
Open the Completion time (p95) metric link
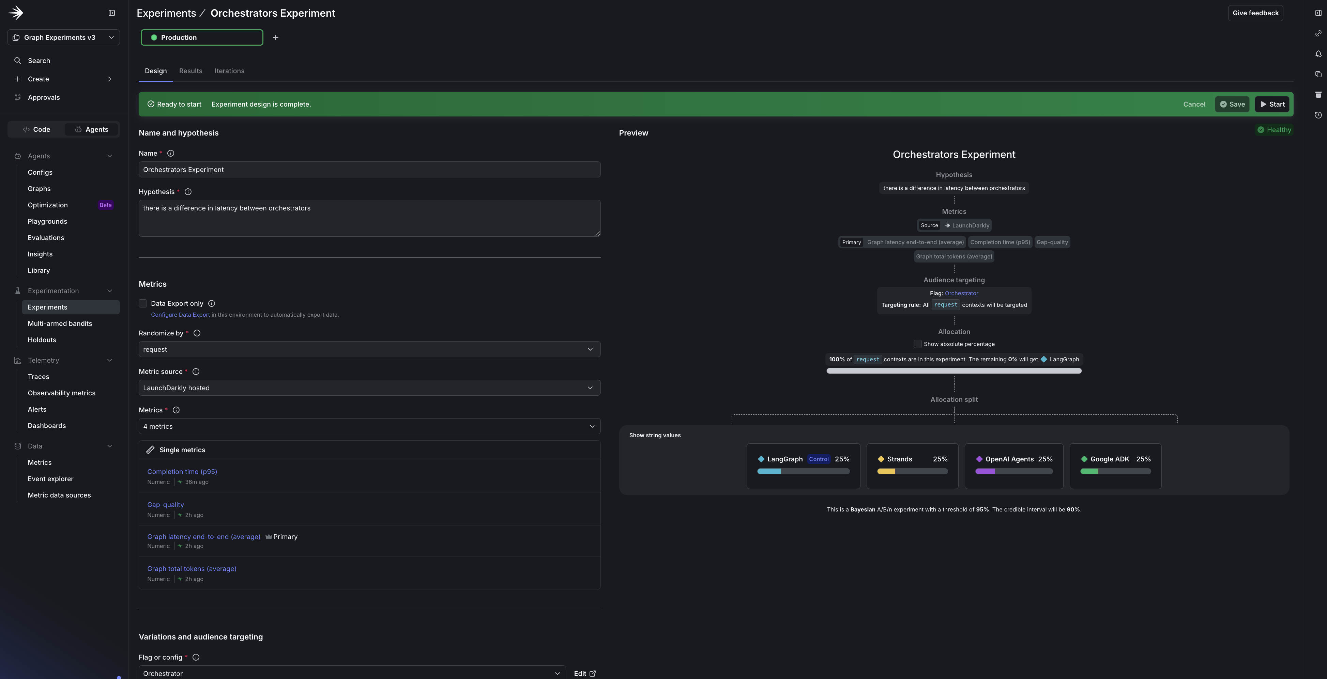pos(182,472)
